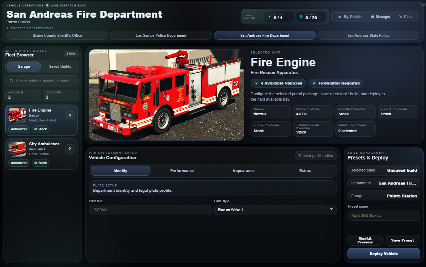This screenshot has height=267, width=426.
Task: Select the City Ambulance vehicle card
Action: coord(41,154)
